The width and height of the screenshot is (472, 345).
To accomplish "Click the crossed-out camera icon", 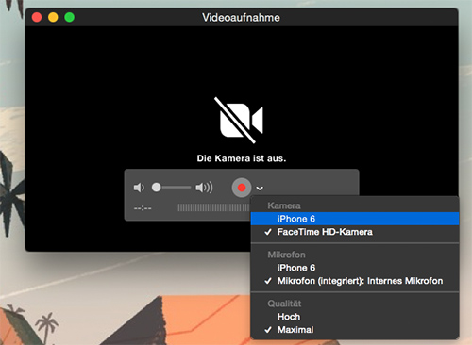I will click(240, 120).
